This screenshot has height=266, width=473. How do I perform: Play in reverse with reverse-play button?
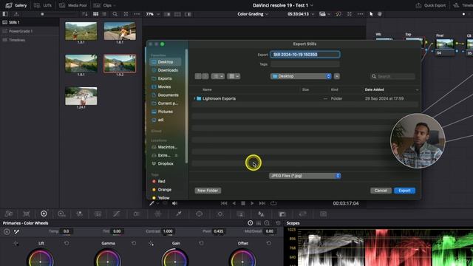click(x=234, y=204)
